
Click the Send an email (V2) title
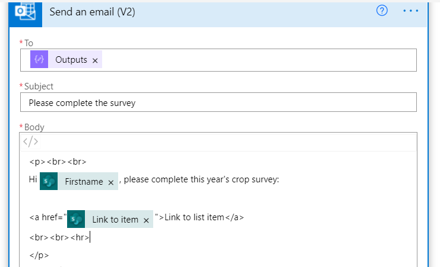pyautogui.click(x=92, y=12)
